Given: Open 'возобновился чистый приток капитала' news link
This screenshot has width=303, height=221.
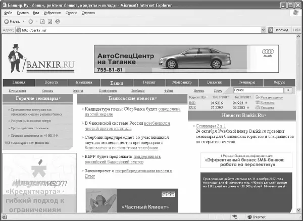Looking at the screenshot, I should 127,126.
